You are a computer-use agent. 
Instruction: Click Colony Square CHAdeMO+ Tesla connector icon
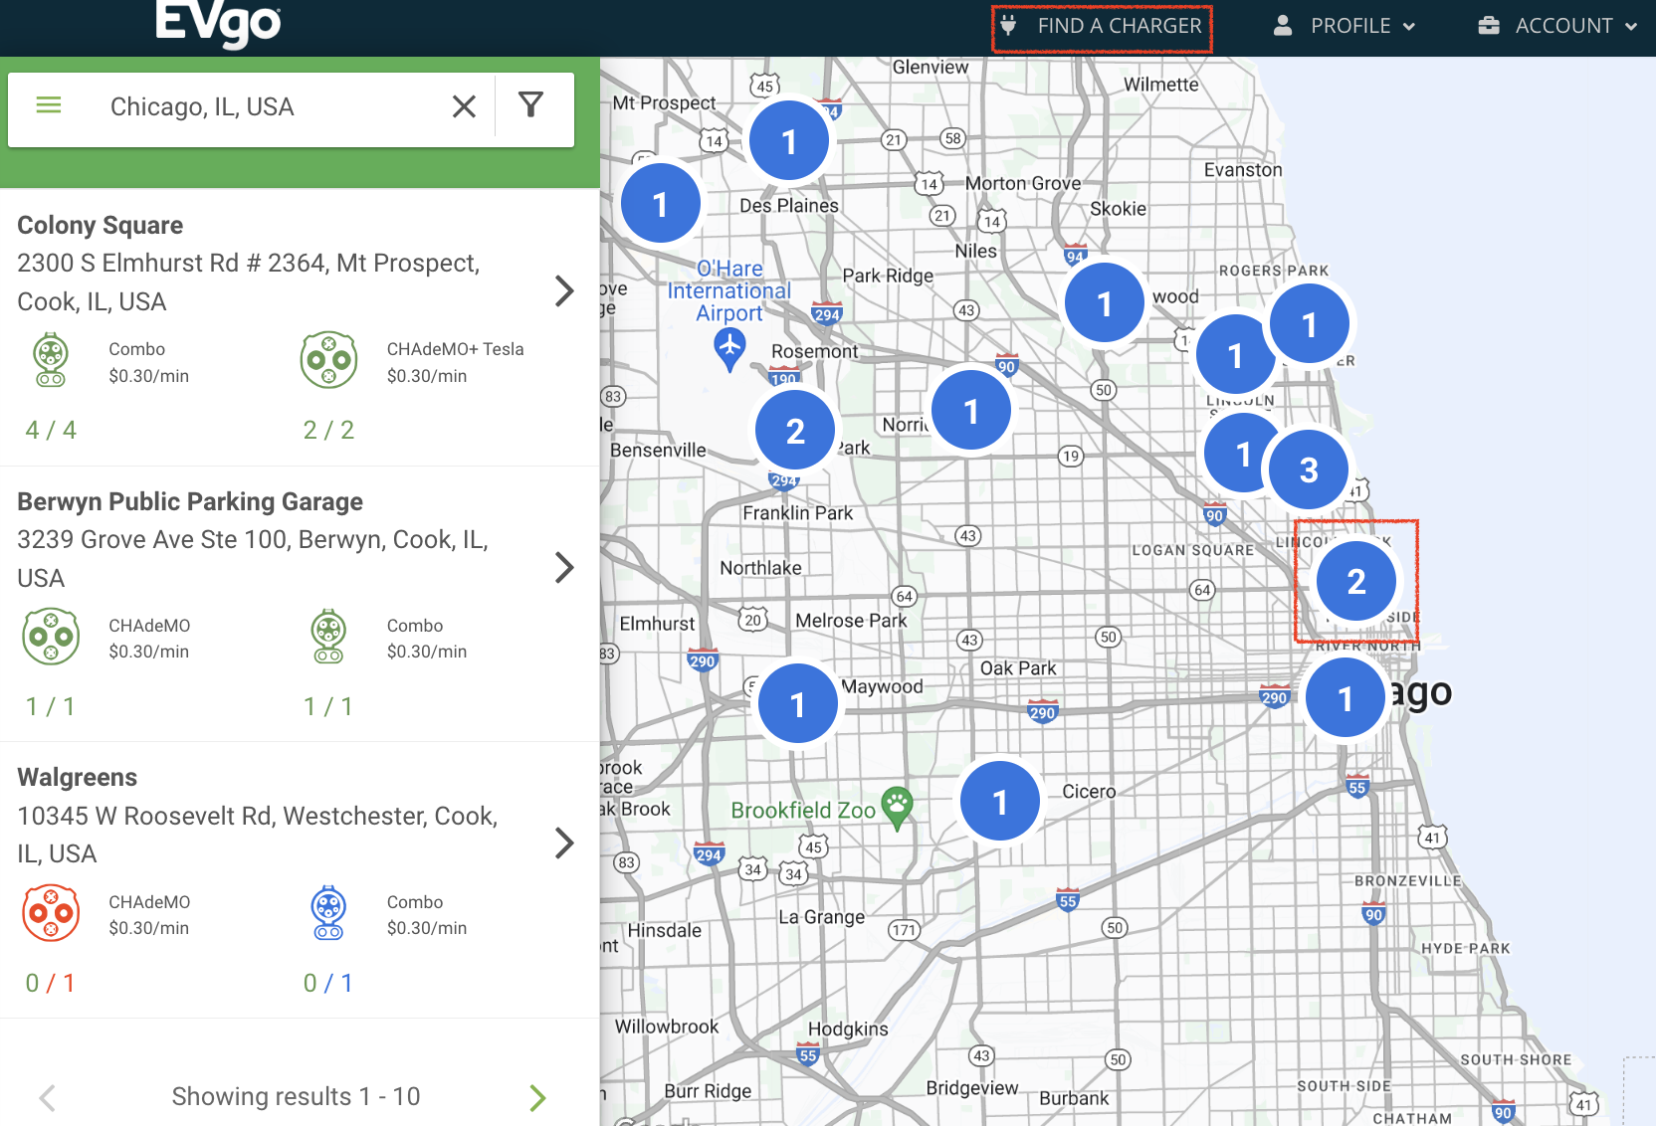329,360
